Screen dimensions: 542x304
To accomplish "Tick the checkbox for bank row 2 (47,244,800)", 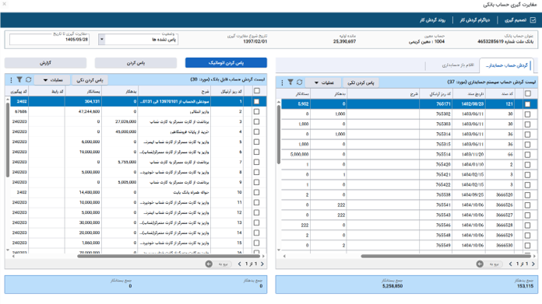I will click(256, 111).
